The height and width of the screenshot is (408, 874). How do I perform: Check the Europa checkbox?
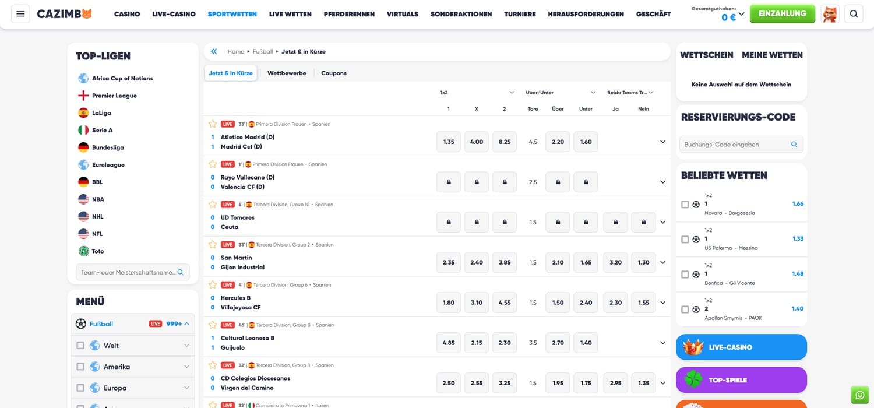click(x=80, y=388)
